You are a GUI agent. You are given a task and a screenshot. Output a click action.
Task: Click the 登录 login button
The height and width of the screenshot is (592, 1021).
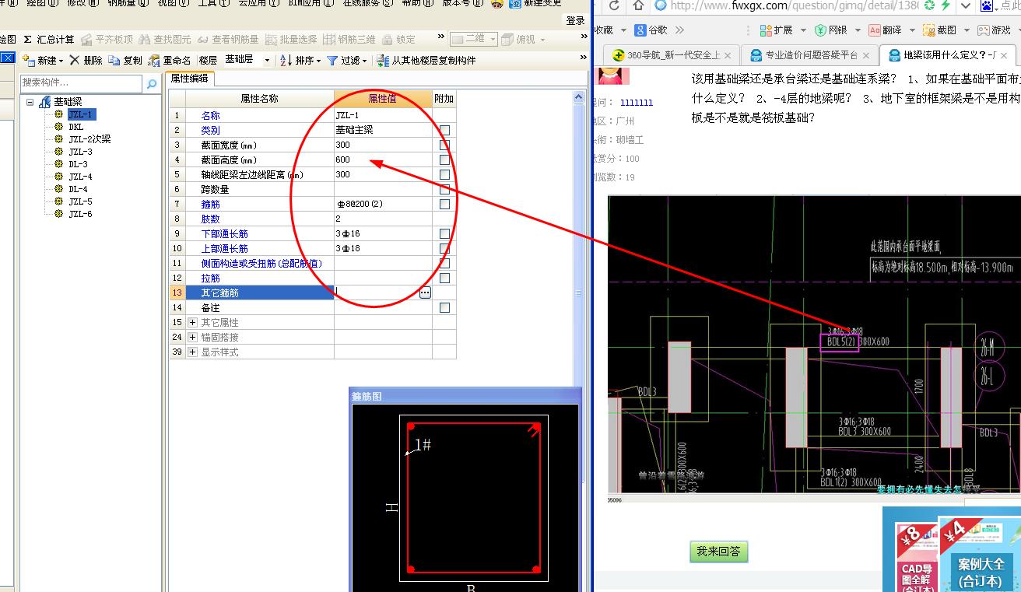click(575, 20)
